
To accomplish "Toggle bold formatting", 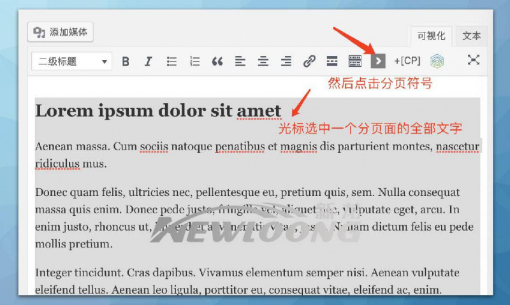I will point(126,61).
